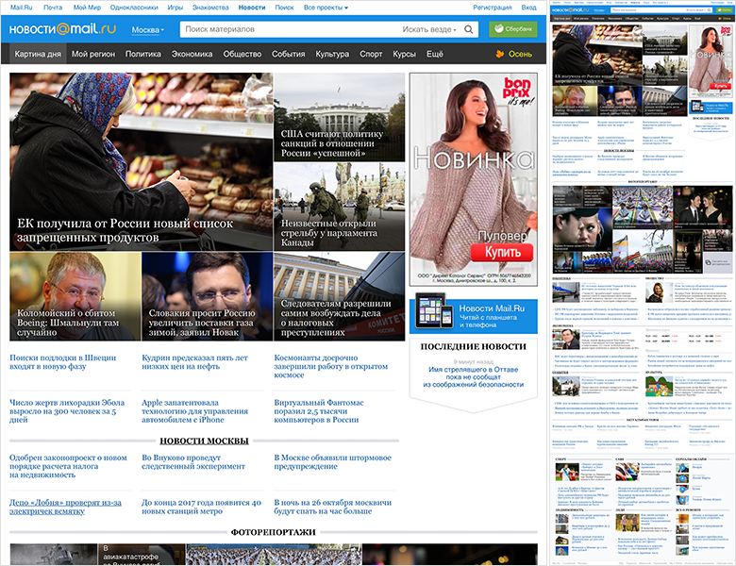This screenshot has height=566, width=736.
Task: Open До конца 2017 года появится headline
Action: pos(201,507)
